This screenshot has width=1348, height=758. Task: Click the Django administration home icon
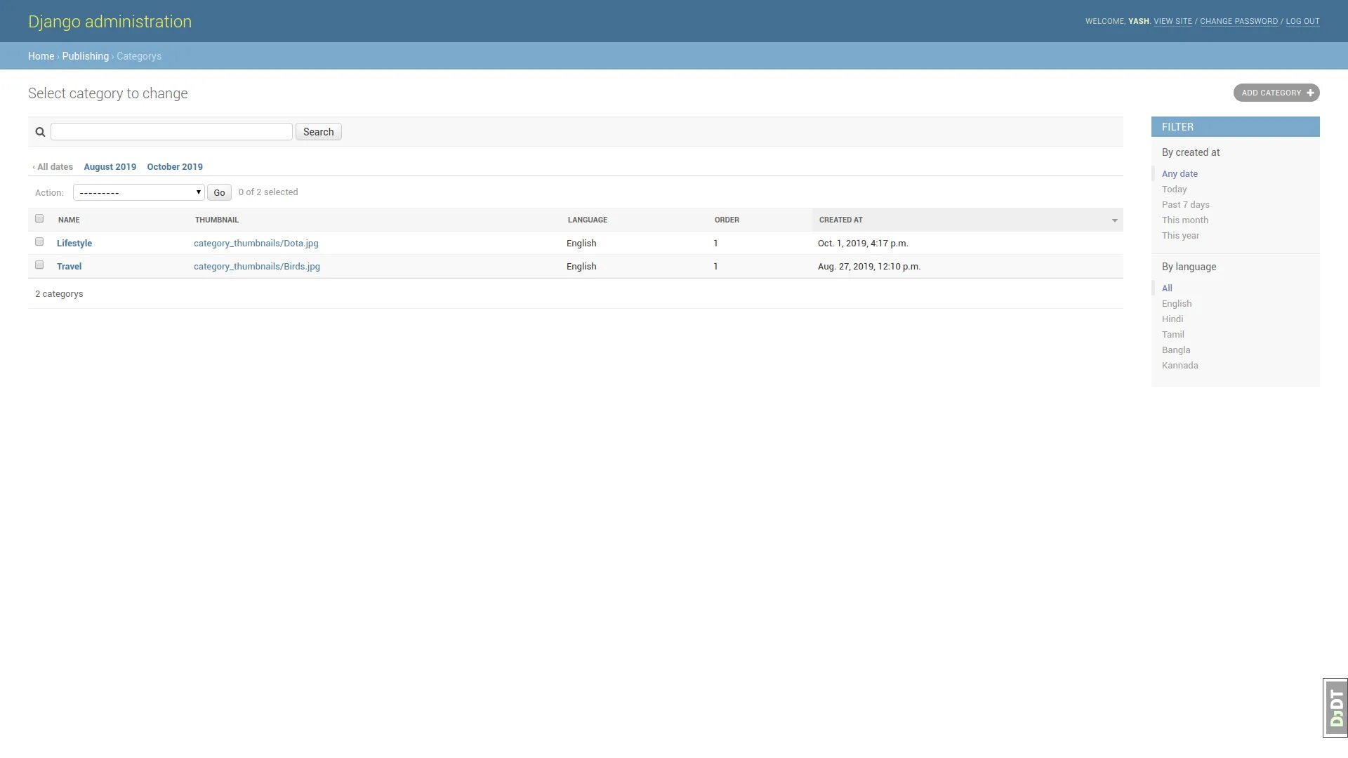[x=110, y=20]
